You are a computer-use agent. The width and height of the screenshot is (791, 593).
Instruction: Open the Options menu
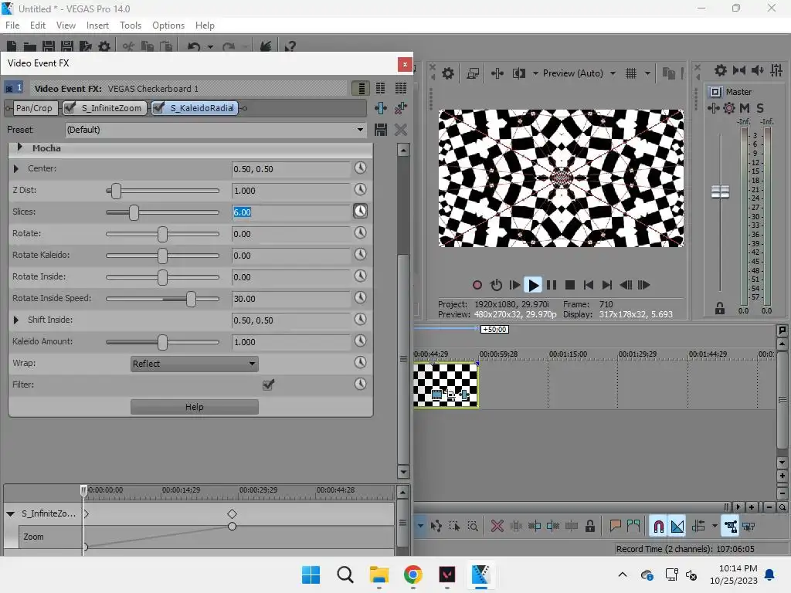[168, 25]
